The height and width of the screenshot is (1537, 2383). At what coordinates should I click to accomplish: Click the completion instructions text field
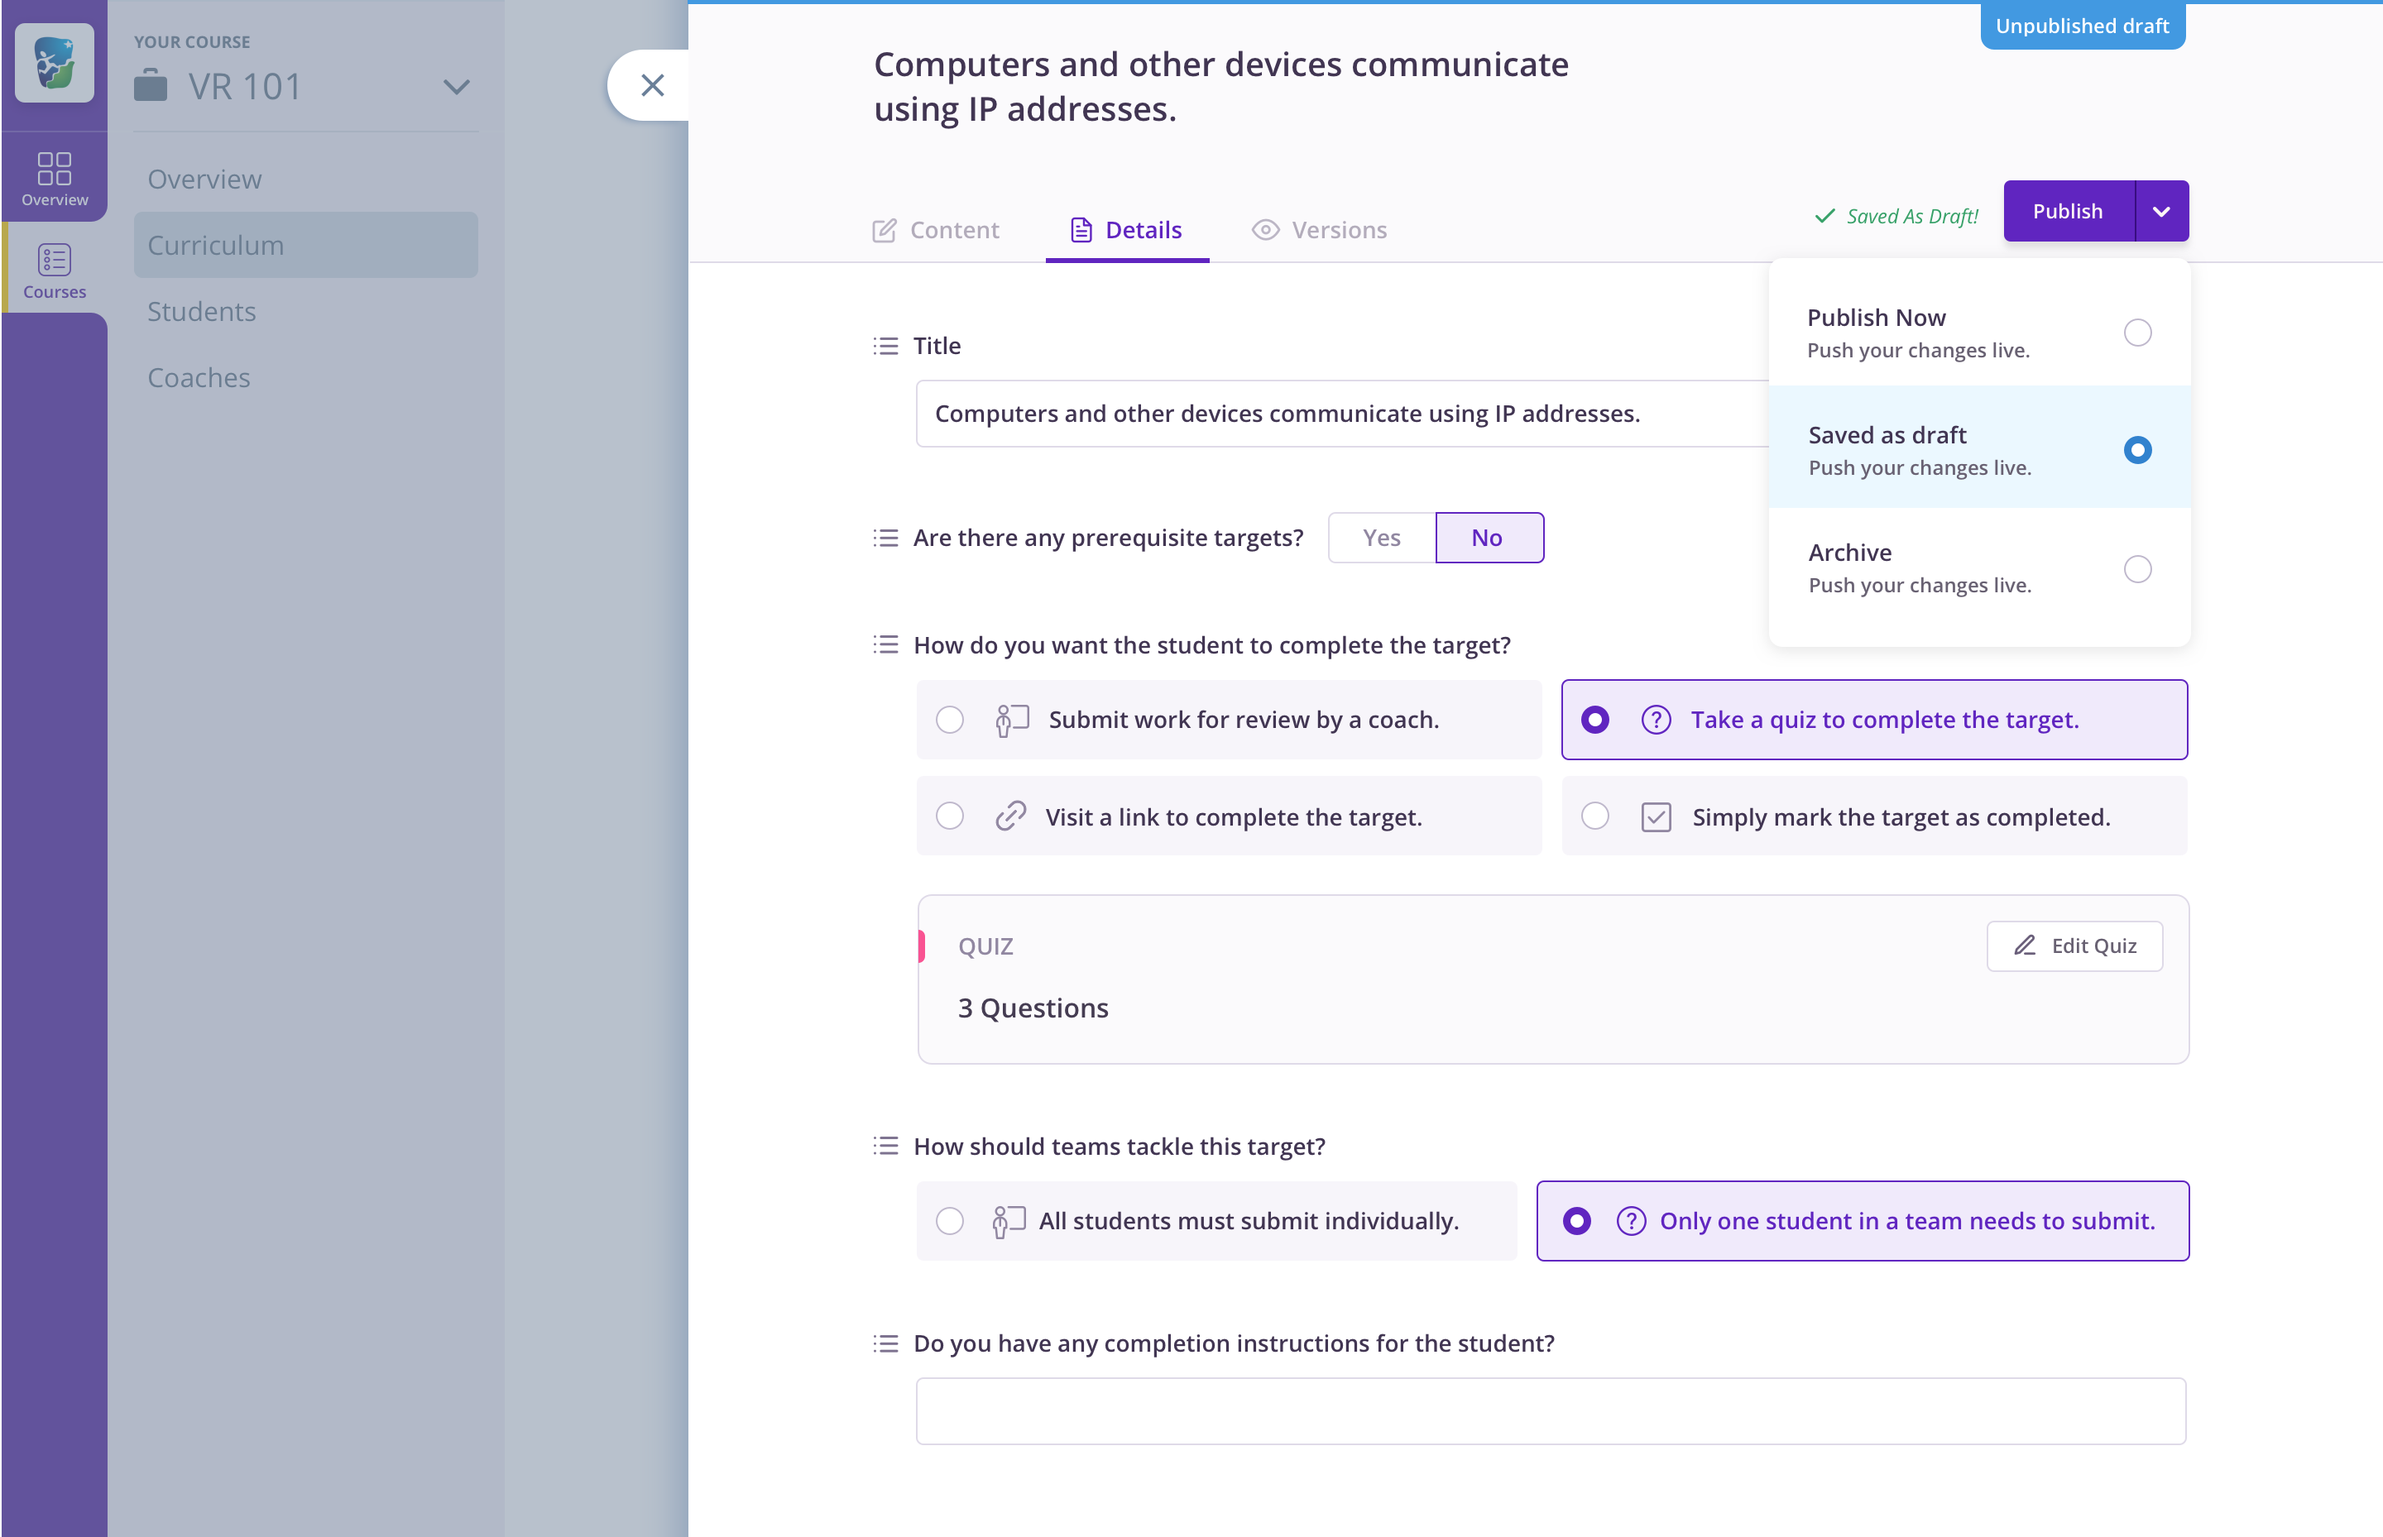click(x=1550, y=1410)
